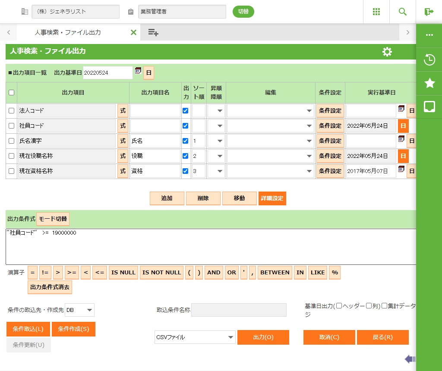This screenshot has width=442, height=371.
Task: Click the add new tab icon
Action: click(x=153, y=32)
